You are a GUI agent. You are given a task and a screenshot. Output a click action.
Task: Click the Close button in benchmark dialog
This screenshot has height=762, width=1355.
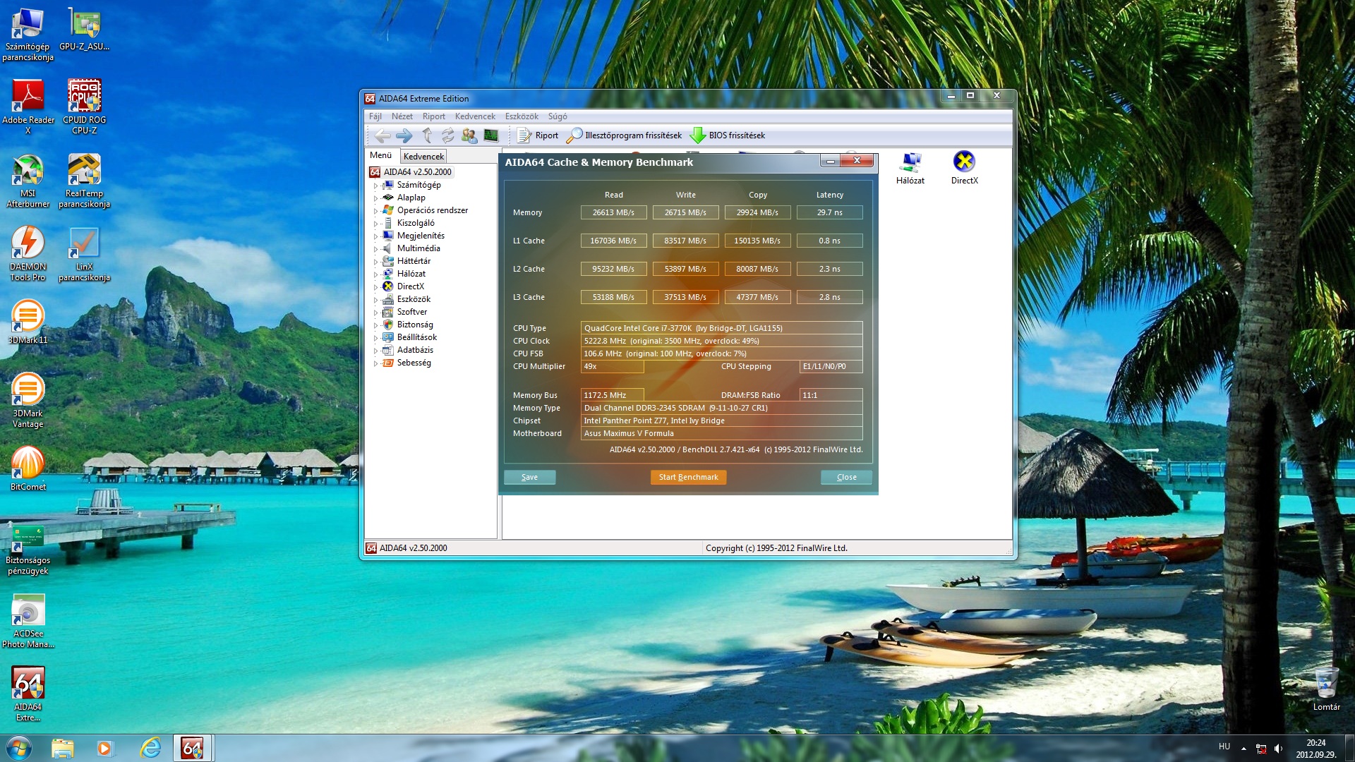click(x=846, y=478)
